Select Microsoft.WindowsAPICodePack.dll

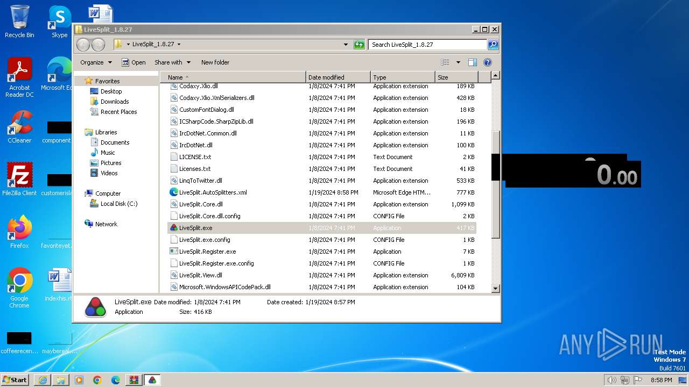[x=322, y=287]
